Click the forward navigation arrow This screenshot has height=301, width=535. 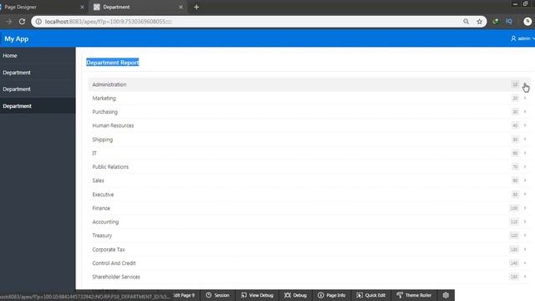pos(9,22)
